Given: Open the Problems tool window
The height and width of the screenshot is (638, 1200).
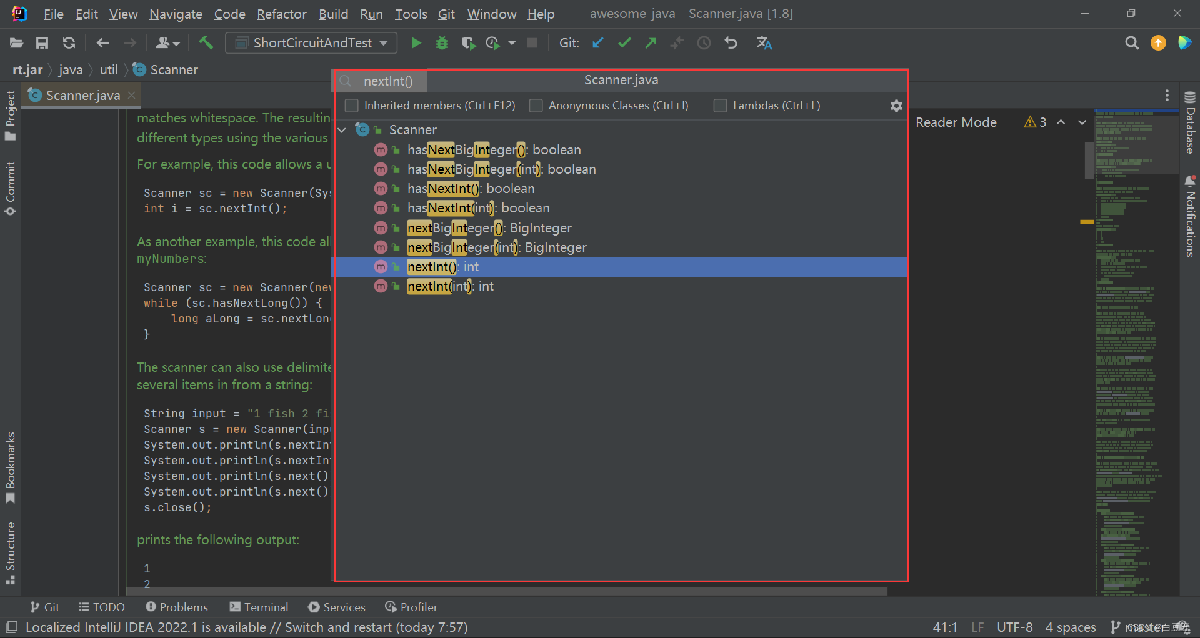Looking at the screenshot, I should (x=176, y=607).
